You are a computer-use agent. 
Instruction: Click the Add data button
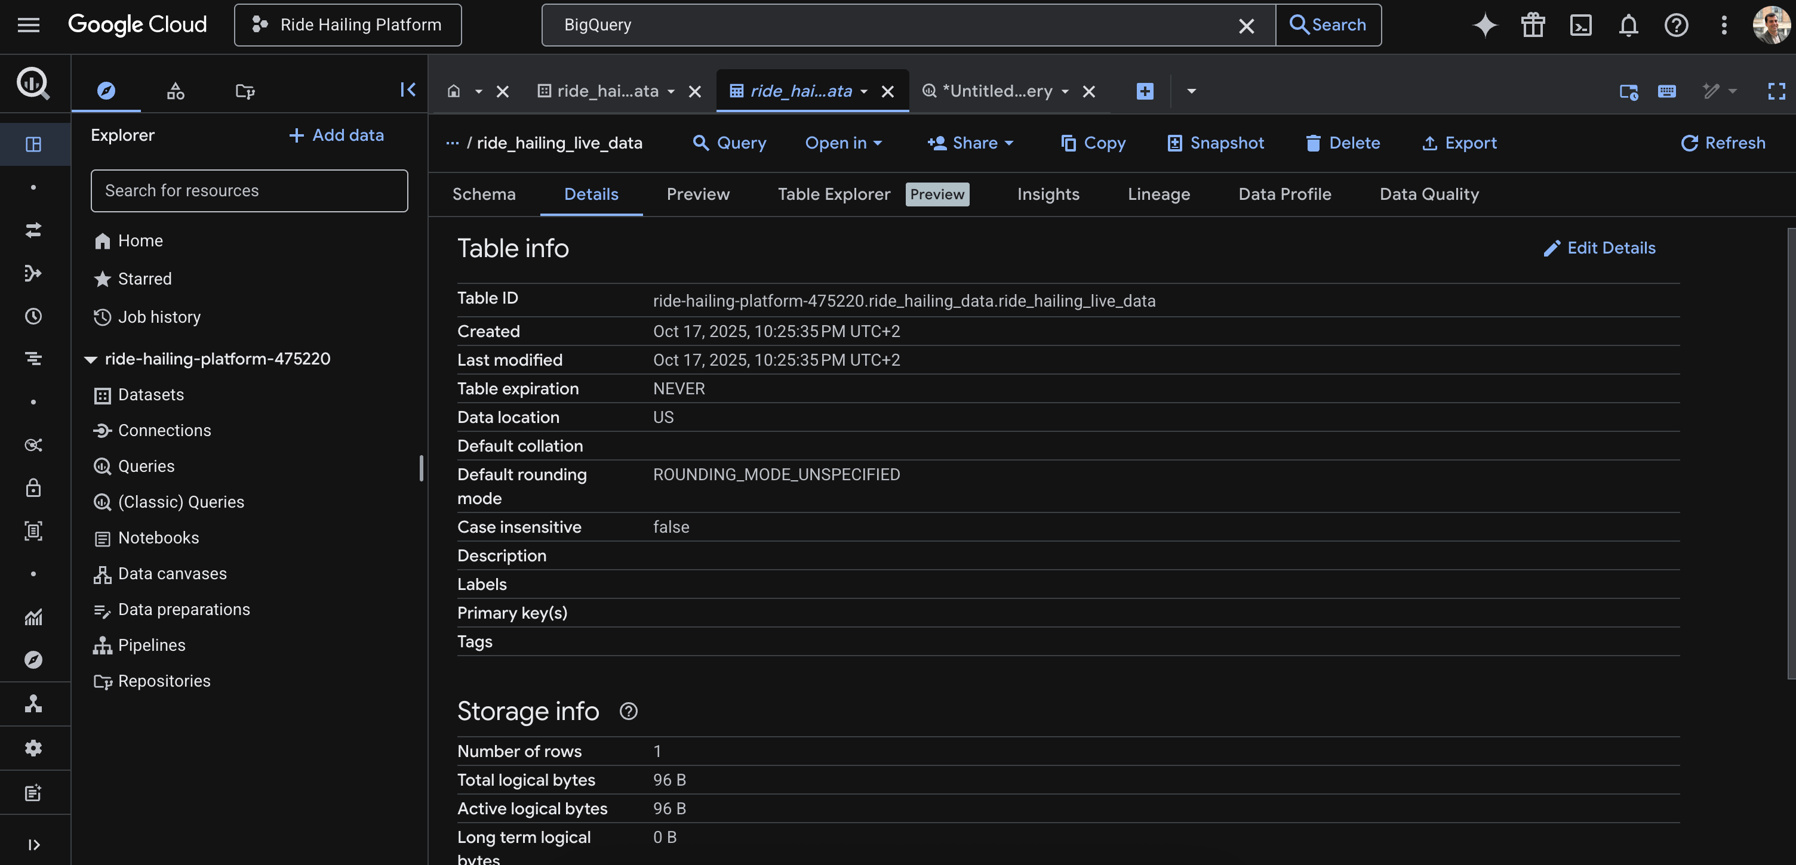click(336, 135)
